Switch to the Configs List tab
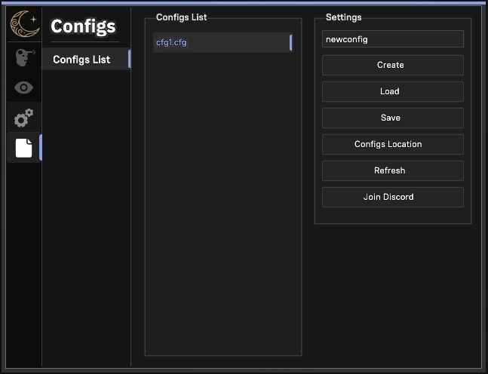 click(x=81, y=60)
